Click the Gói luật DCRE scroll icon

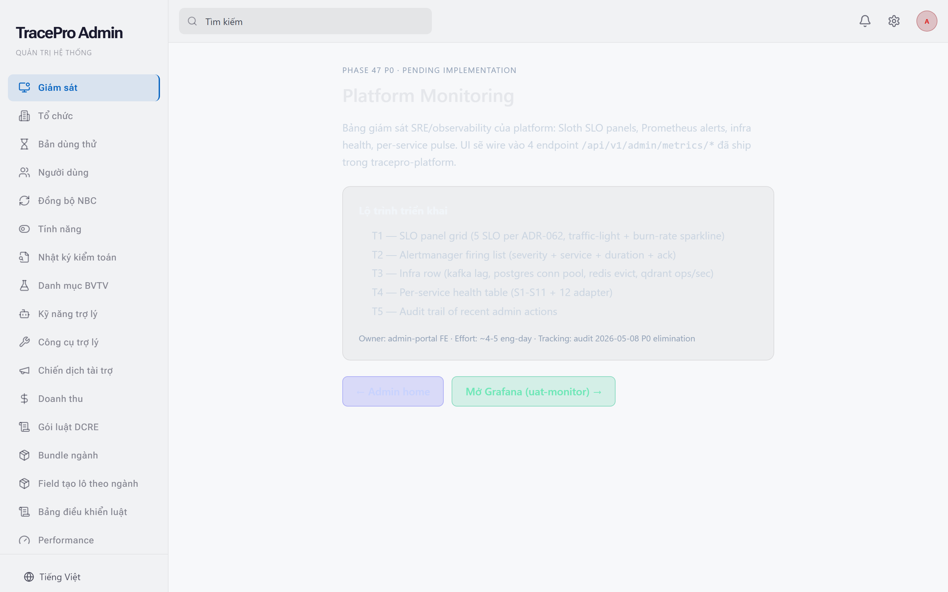[24, 427]
